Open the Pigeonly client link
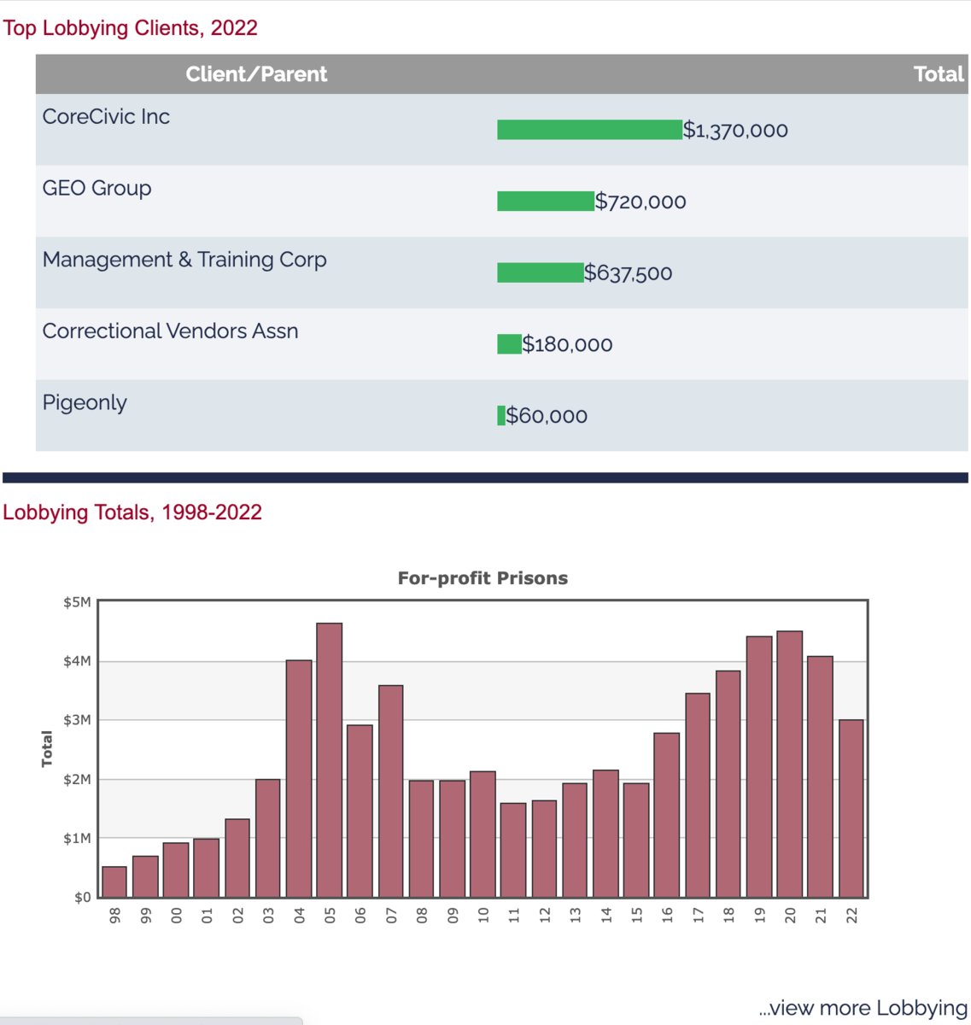 pyautogui.click(x=85, y=403)
